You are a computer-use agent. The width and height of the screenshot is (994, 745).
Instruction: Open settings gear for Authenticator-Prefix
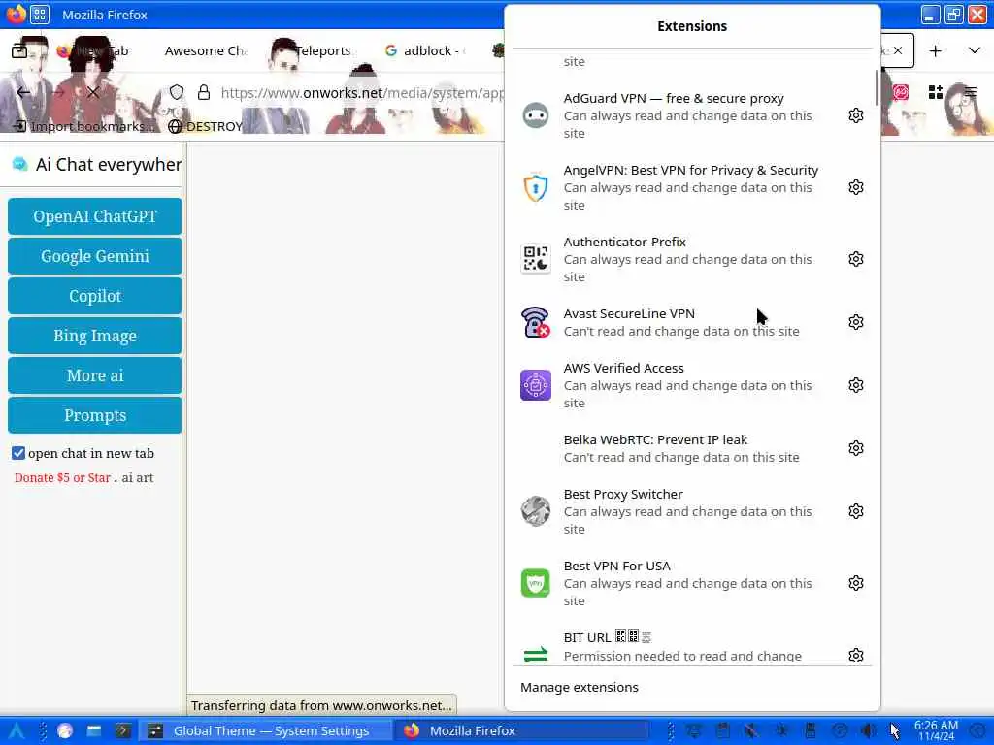(x=856, y=258)
